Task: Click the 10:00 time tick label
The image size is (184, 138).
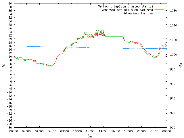Action: click(x=77, y=131)
